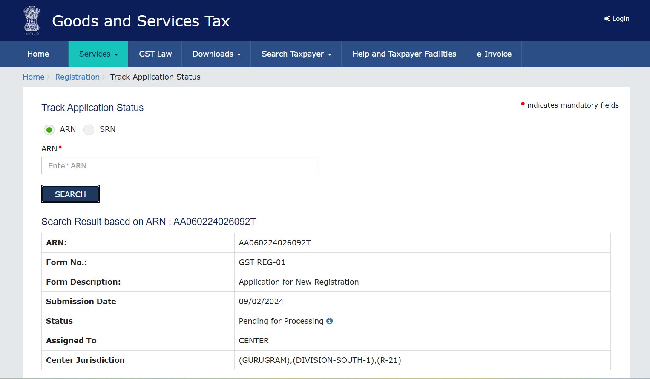Open the GST Law menu item
Viewport: 650px width, 379px height.
coord(155,54)
